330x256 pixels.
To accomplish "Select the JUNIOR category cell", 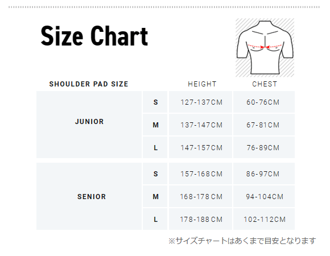I will tap(89, 125).
